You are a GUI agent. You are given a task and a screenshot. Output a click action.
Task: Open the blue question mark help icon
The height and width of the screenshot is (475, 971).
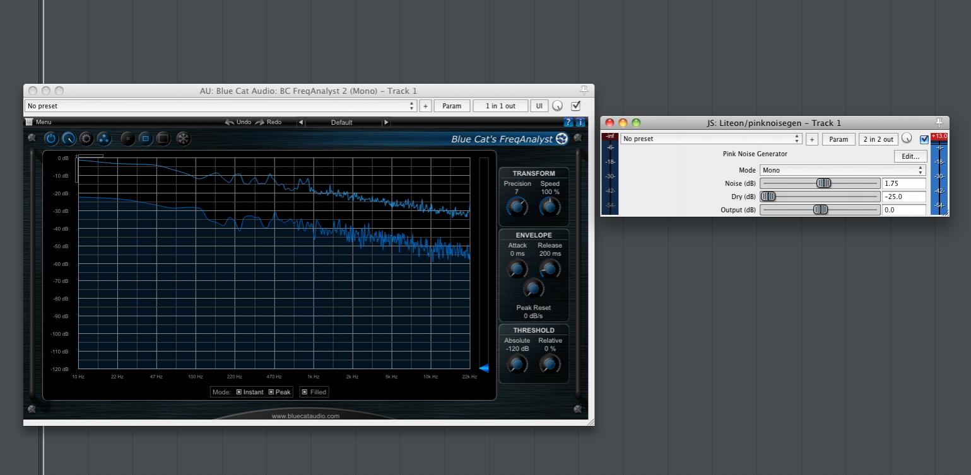pos(568,122)
